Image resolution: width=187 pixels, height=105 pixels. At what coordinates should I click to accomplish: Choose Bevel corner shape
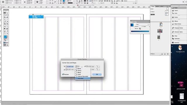pyautogui.click(x=83, y=72)
